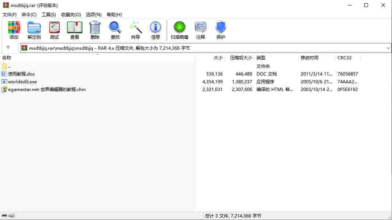The width and height of the screenshot is (392, 220).
Task: Click CRC value 74AAA2...
Action: coord(347,81)
